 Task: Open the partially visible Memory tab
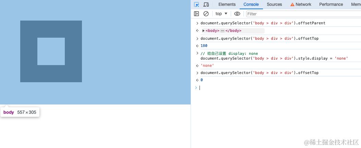356,4
